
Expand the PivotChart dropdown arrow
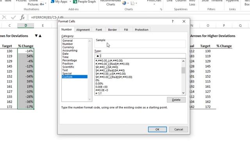(x=154, y=4)
